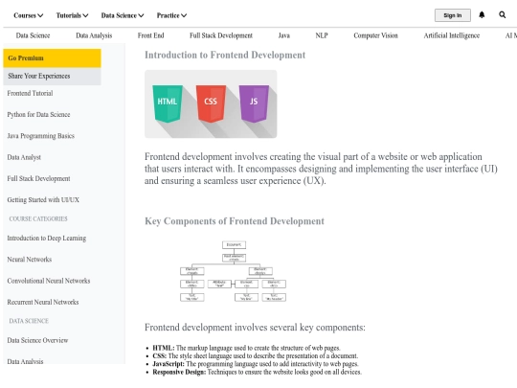Image resolution: width=517 pixels, height=388 pixels.
Task: Open the Neural Networks sidebar link
Action: [30, 260]
